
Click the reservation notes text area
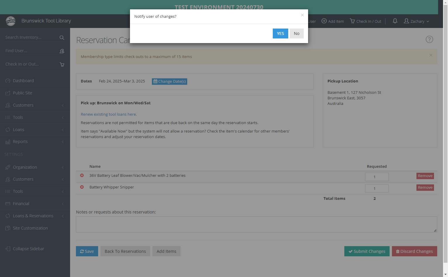click(x=256, y=224)
